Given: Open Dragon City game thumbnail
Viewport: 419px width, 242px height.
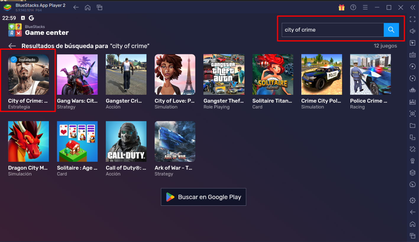Looking at the screenshot, I should coord(28,141).
